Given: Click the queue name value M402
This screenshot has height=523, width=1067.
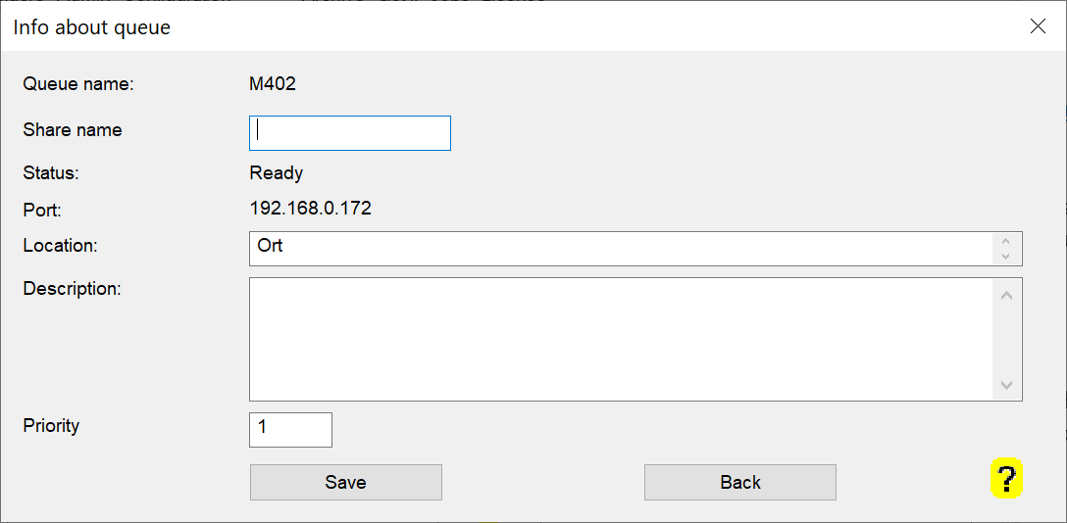Looking at the screenshot, I should 273,83.
